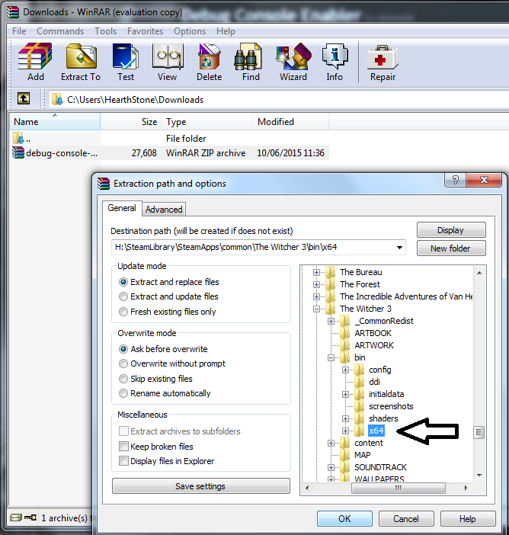Click the Test archive icon
Image resolution: width=509 pixels, height=535 pixels.
point(126,56)
